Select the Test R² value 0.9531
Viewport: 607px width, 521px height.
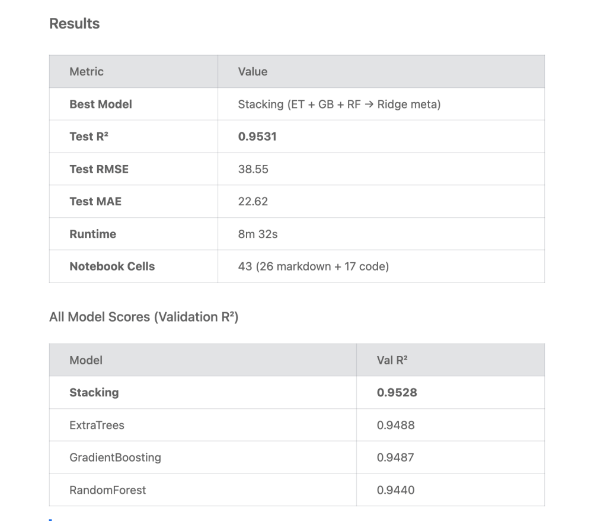pyautogui.click(x=257, y=136)
